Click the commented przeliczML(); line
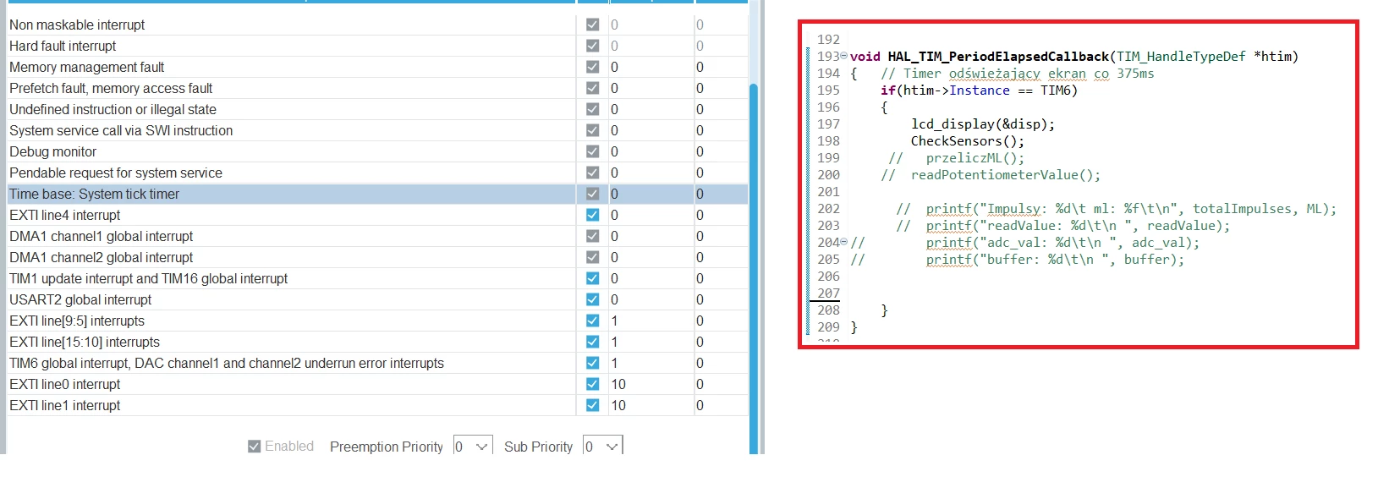1389x477 pixels. pyautogui.click(x=956, y=158)
